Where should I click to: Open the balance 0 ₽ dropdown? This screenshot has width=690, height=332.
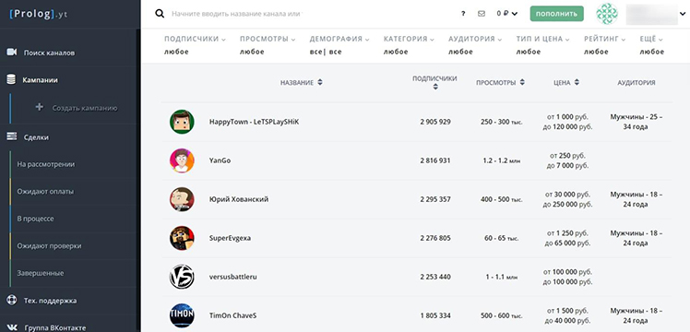[x=507, y=14]
